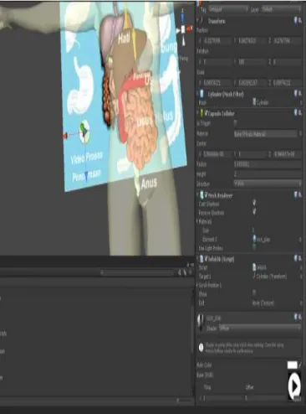Open Transform component help book icon
This screenshot has height=414, width=306.
pyautogui.click(x=296, y=20)
